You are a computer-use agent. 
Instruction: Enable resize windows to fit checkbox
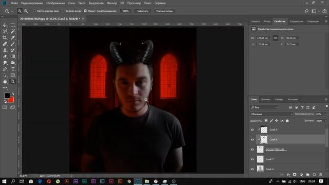point(34,11)
